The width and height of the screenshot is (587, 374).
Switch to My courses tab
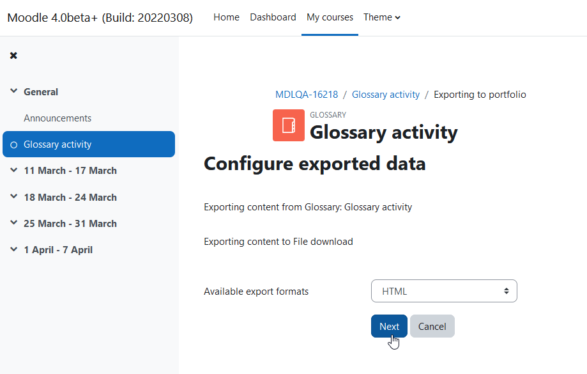(x=330, y=17)
